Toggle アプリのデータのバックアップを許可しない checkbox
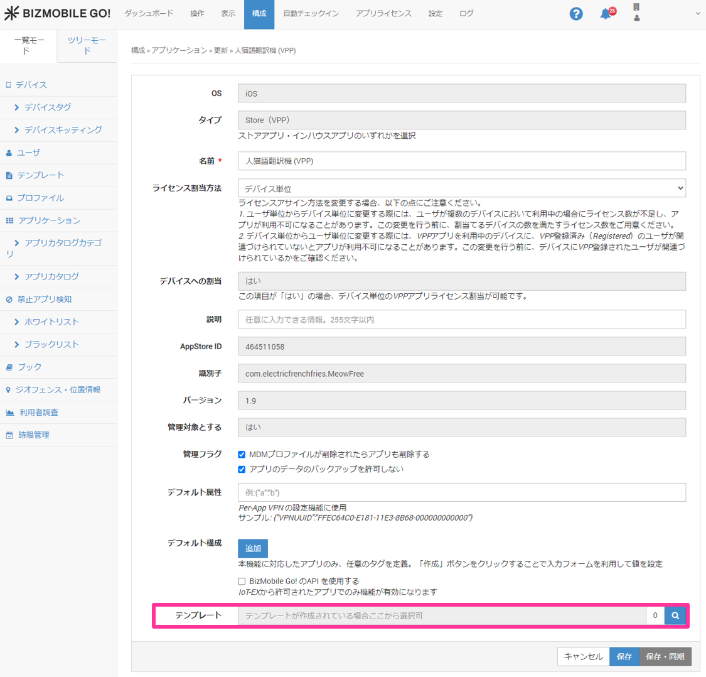This screenshot has height=677, width=706. [242, 469]
